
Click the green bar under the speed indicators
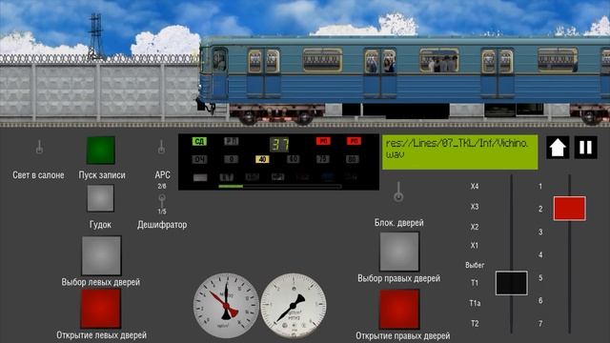231,187
